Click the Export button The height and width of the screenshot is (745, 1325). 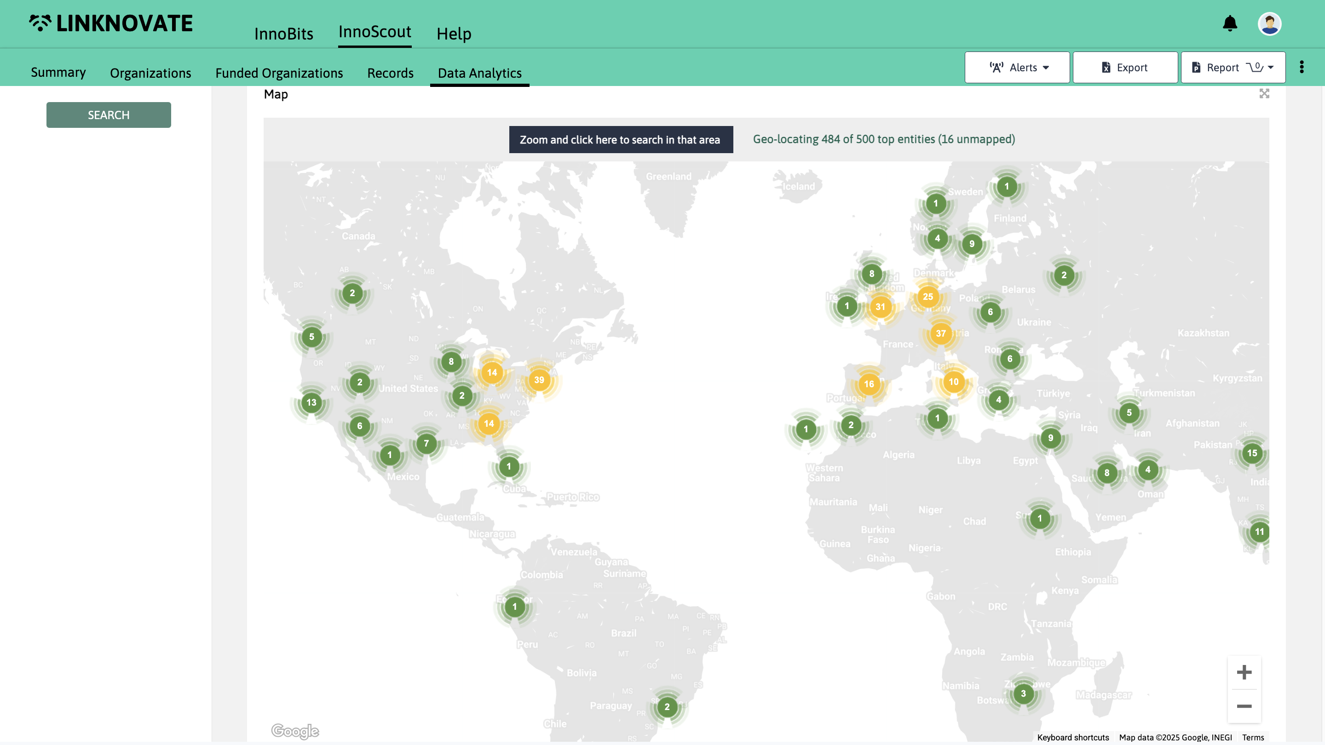[1125, 67]
